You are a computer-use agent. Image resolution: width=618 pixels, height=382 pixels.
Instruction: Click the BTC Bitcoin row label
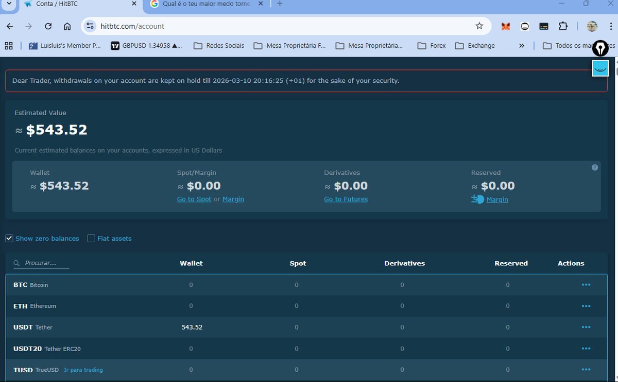pyautogui.click(x=31, y=285)
